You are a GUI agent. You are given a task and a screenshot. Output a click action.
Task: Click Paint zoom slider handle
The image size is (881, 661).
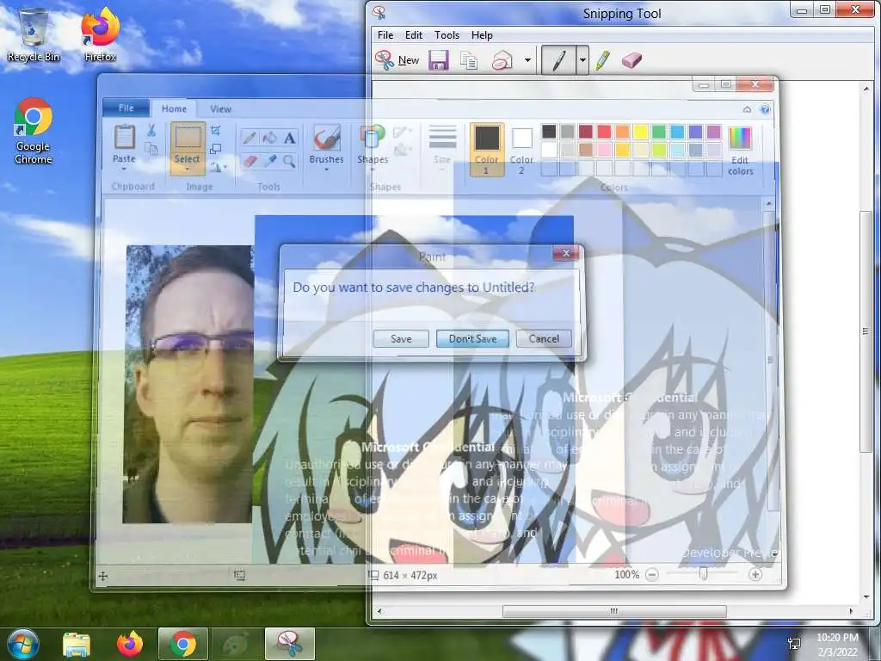[703, 574]
